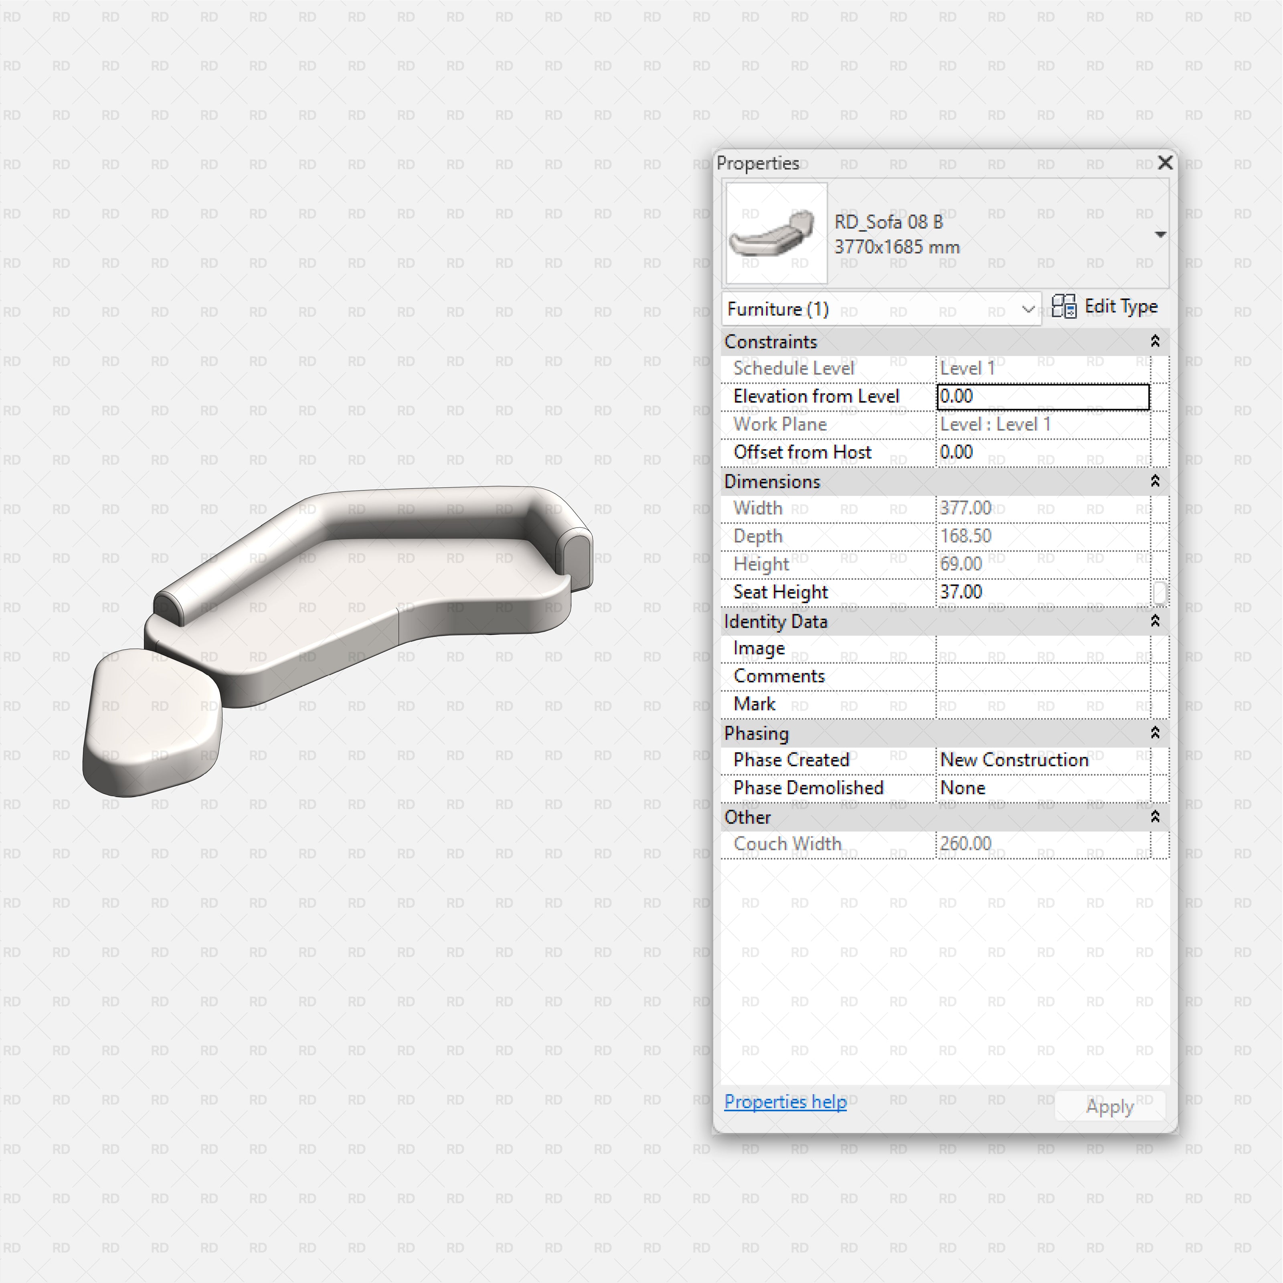Collapse the Constraints section
Screen dimensions: 1283x1283
pyautogui.click(x=1155, y=341)
